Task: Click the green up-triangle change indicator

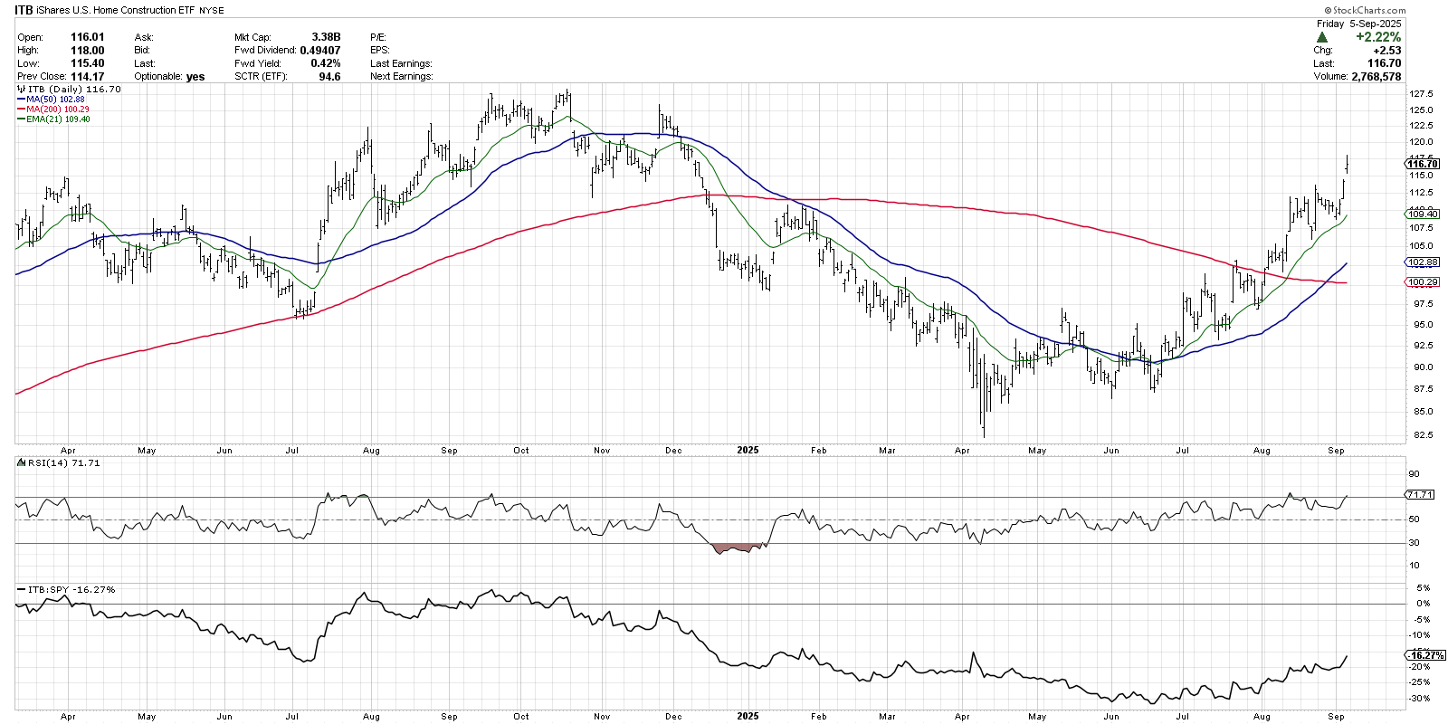Action: 1322,37
